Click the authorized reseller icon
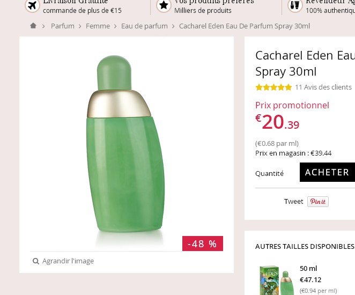This screenshot has width=355, height=295. 295,6
